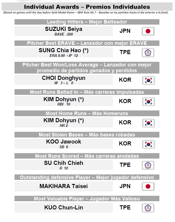Click the Korea flag in Most Home Runs row
175x222 pixels.
(148, 123)
